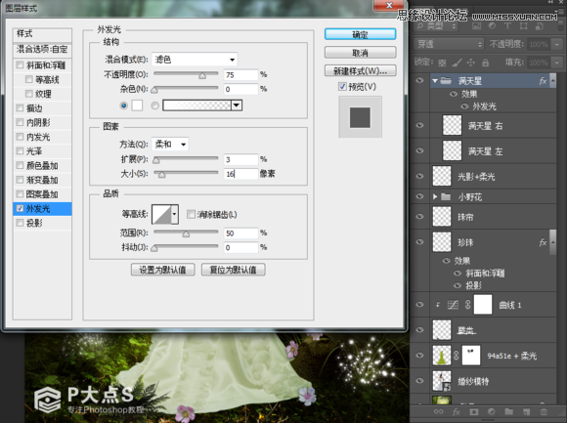Click the white glow color swatch
This screenshot has width=567, height=423.
tap(137, 106)
